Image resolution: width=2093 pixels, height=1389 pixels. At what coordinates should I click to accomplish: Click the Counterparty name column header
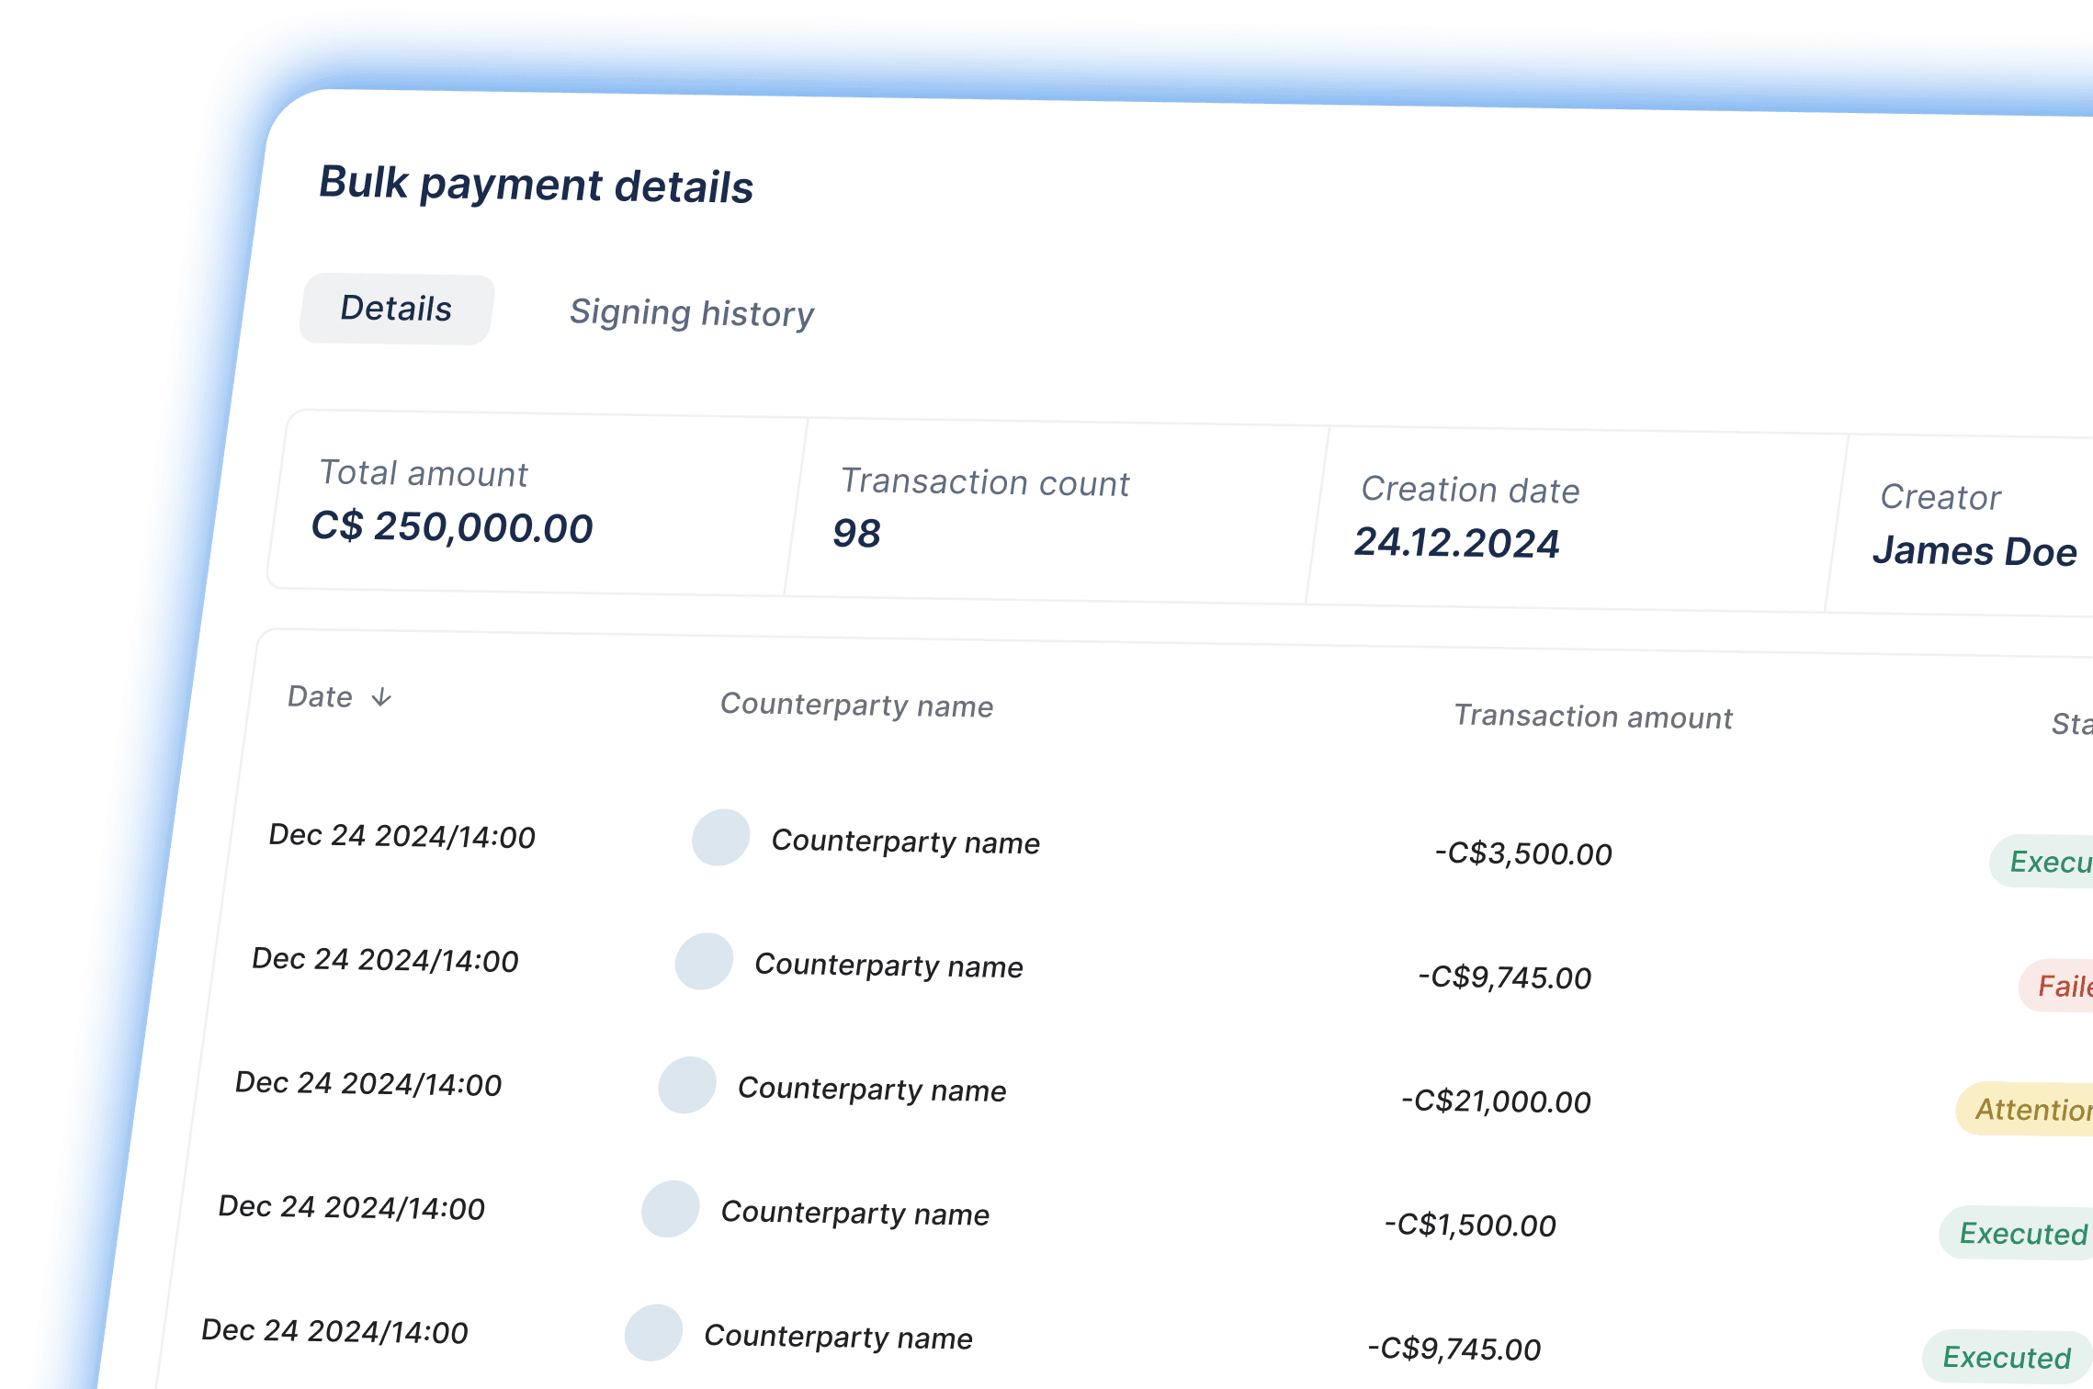[856, 706]
